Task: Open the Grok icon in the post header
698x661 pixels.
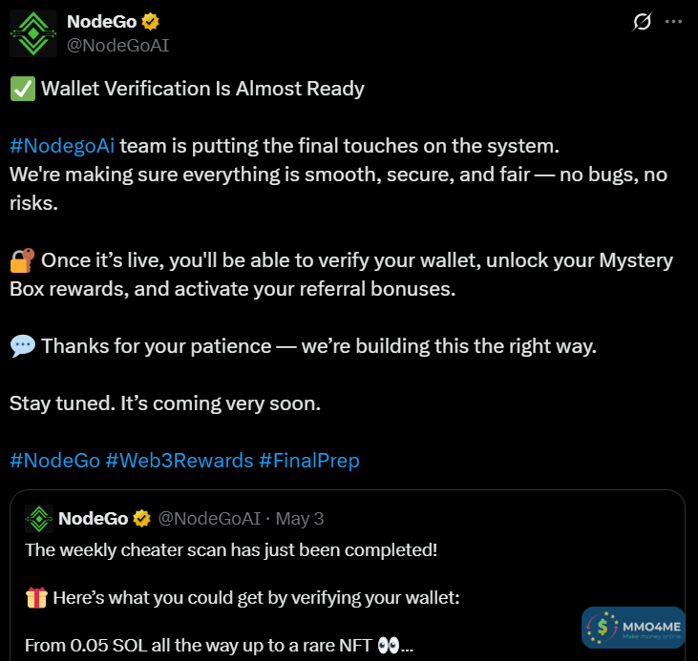Action: (643, 22)
